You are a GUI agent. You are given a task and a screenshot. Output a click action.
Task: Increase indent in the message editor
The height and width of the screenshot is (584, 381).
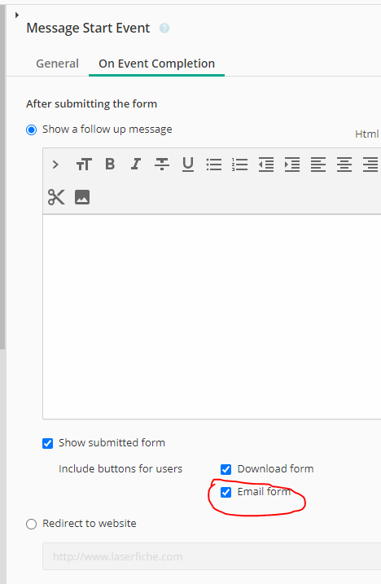coord(292,165)
